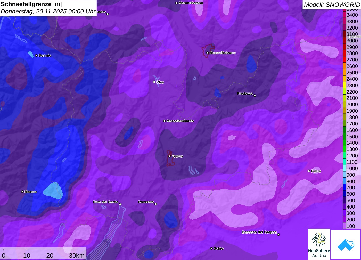This screenshot has height=260, width=361.
Task: Click the Bassano del Grappa label text
Action: [x=259, y=232]
